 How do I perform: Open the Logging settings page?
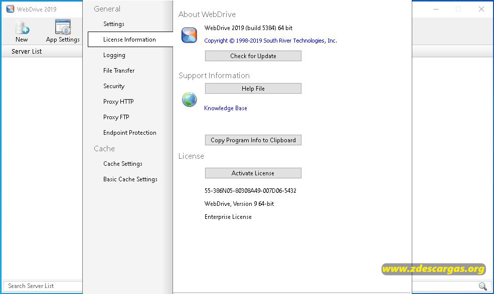click(114, 55)
